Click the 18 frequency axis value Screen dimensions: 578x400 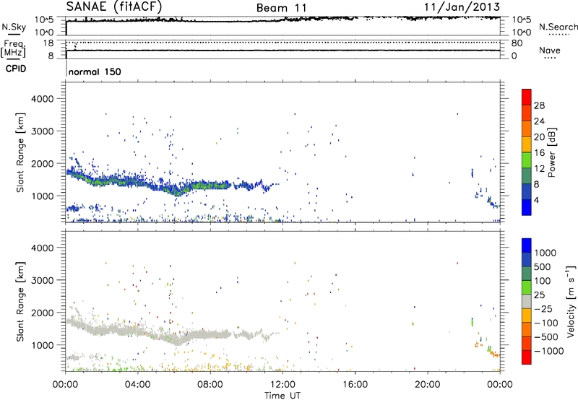48,43
